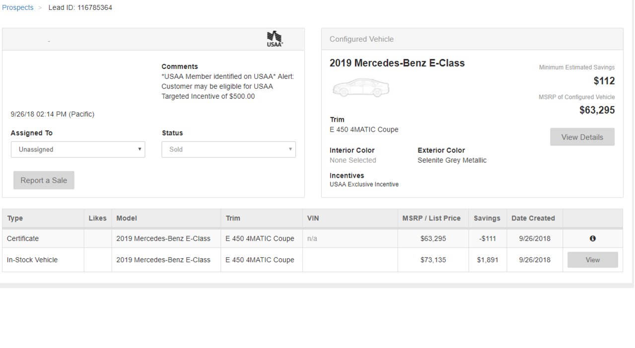Click the Likes column header

[97, 218]
